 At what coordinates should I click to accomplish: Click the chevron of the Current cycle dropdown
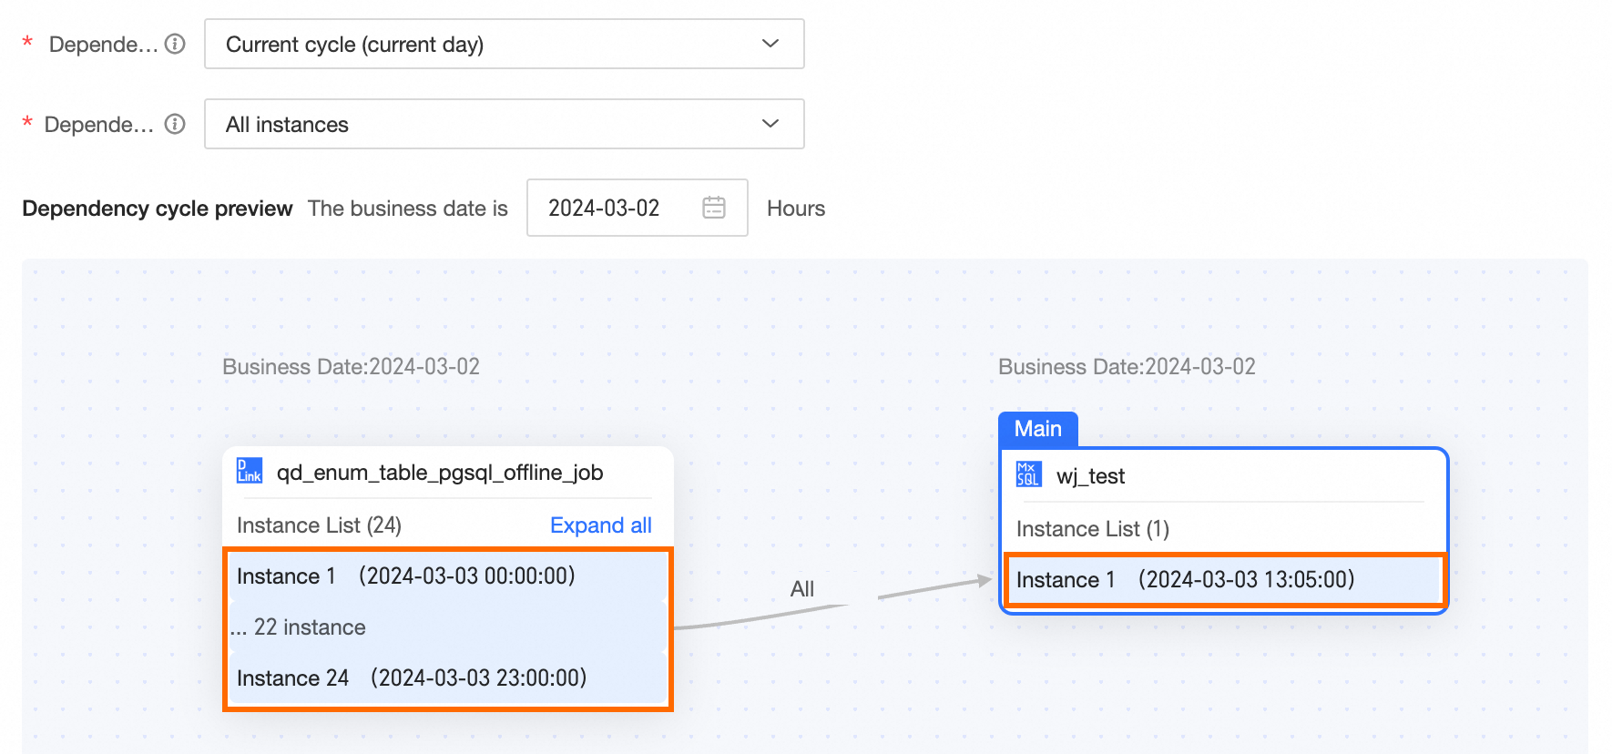pyautogui.click(x=770, y=44)
